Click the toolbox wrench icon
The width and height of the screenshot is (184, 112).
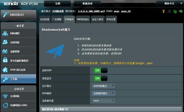click(x=5, y=79)
